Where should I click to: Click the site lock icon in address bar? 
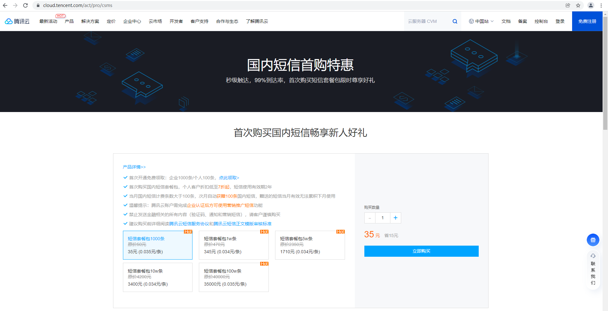pos(38,5)
